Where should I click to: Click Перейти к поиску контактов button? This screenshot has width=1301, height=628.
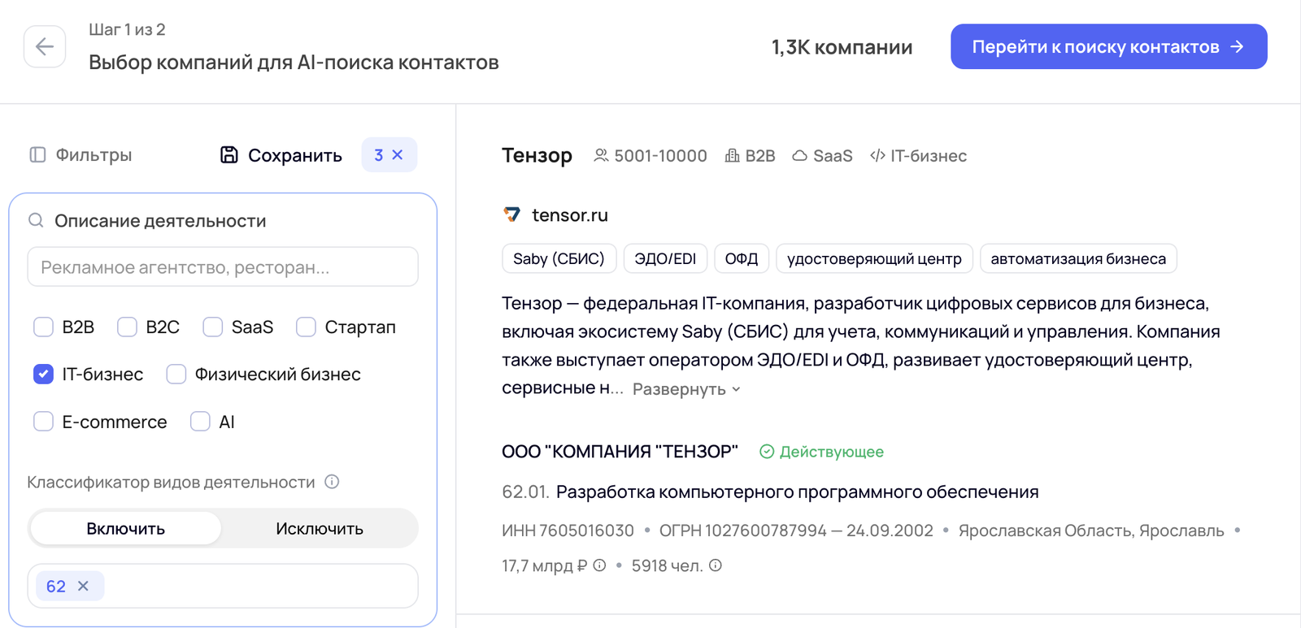coord(1109,46)
